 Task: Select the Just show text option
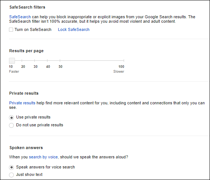(x=11, y=175)
